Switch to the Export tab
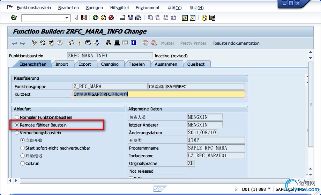The image size is (321, 195). click(84, 64)
